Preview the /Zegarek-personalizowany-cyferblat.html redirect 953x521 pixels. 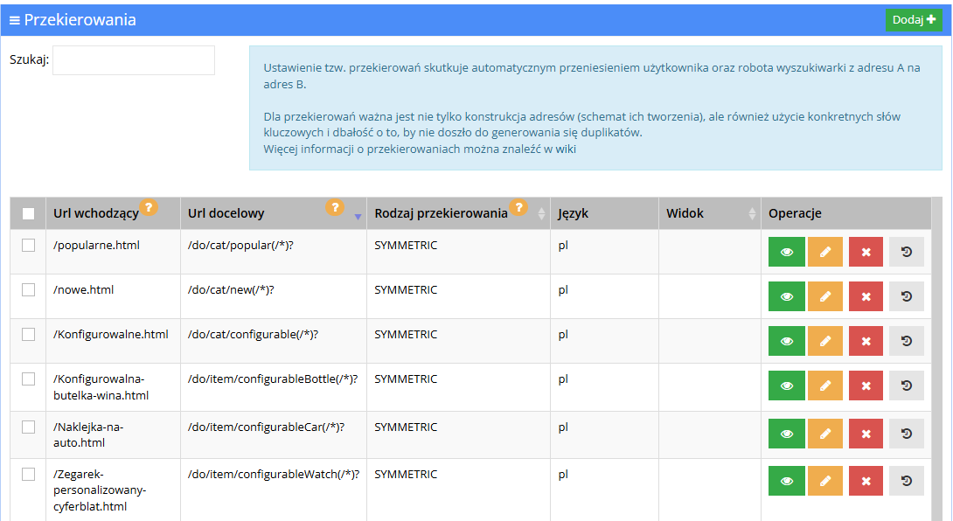(787, 481)
